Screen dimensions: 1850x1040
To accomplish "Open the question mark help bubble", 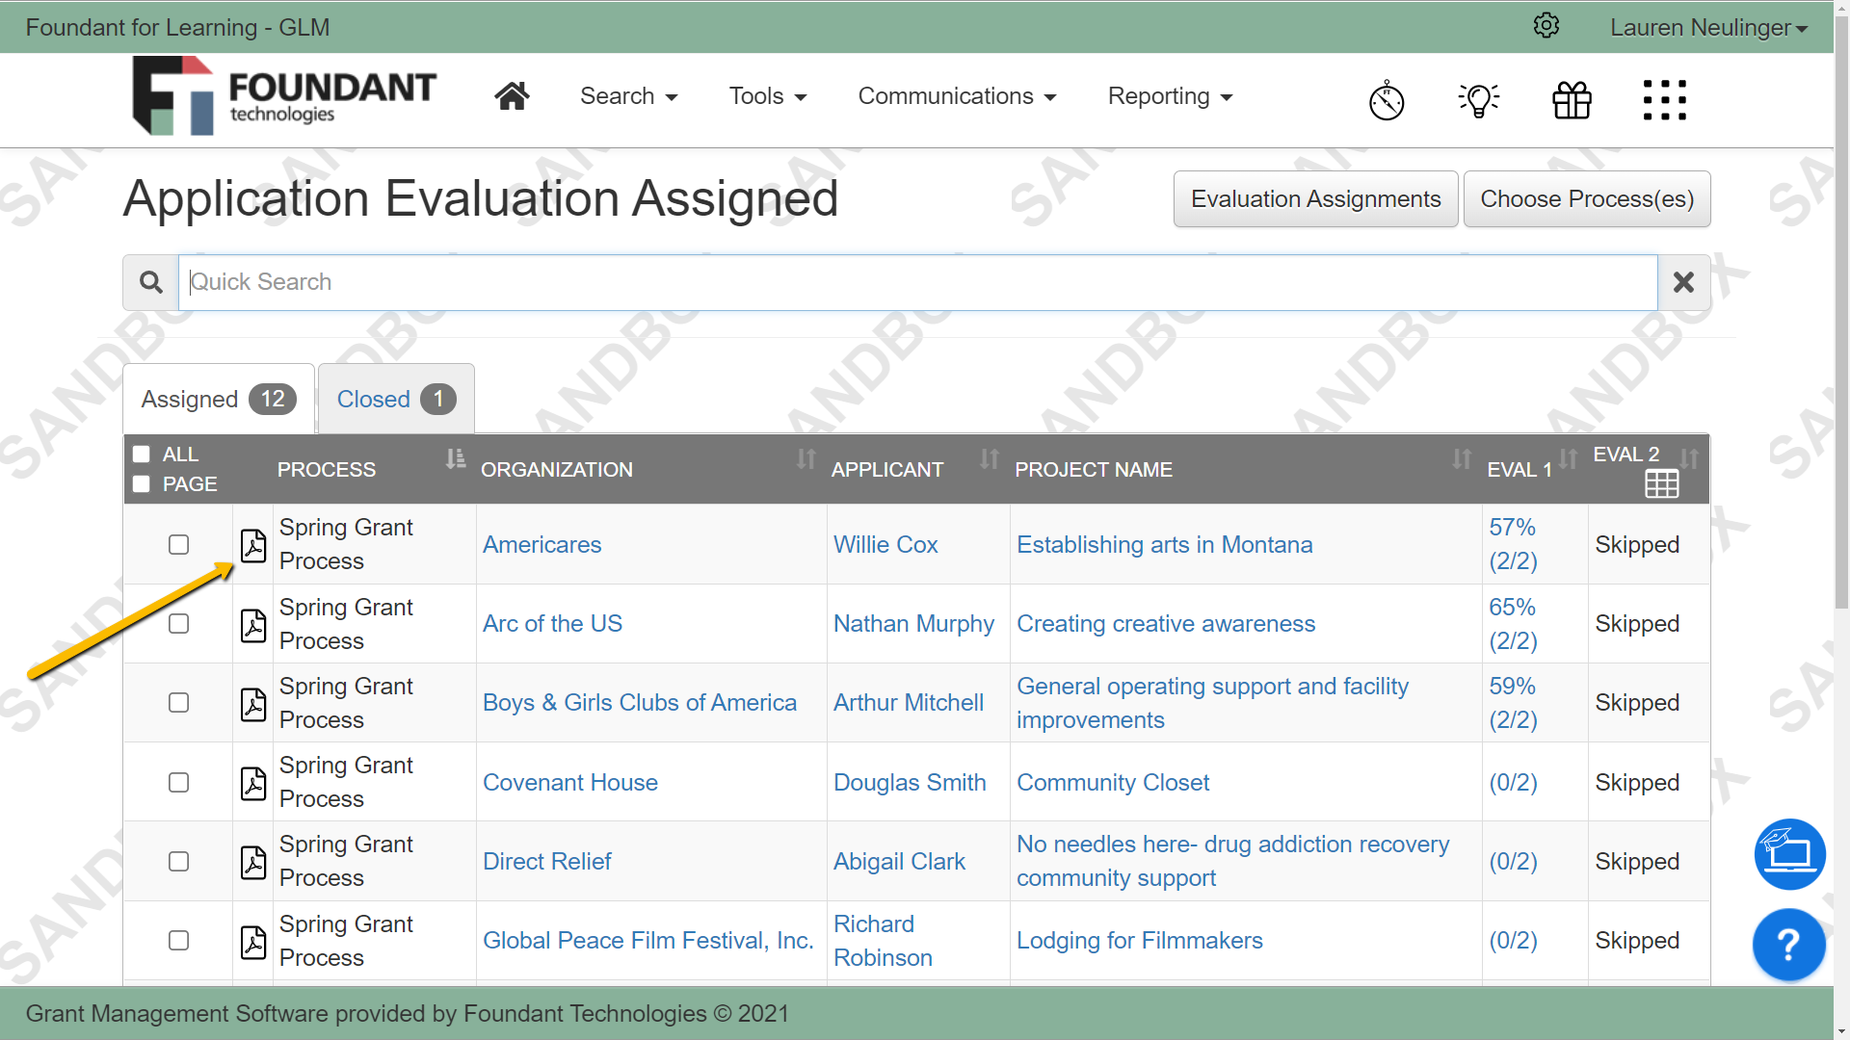I will (1788, 945).
